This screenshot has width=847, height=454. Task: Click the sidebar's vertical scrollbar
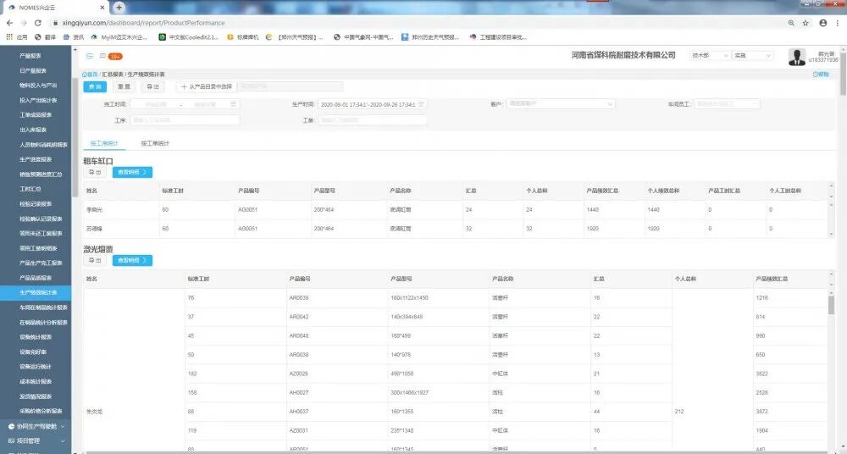click(x=75, y=138)
